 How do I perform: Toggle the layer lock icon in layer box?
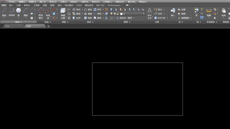(118, 14)
